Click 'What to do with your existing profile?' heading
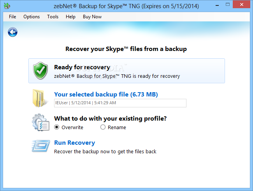Screen dimensions: 253x191 tap(111, 119)
